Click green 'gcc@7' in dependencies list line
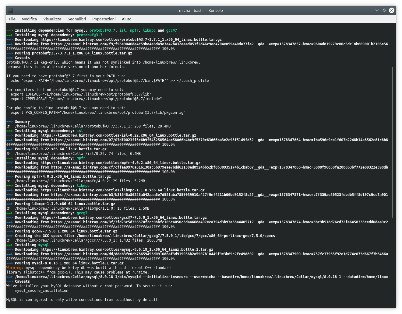Viewport: 402px width, 314px height. pyautogui.click(x=171, y=30)
